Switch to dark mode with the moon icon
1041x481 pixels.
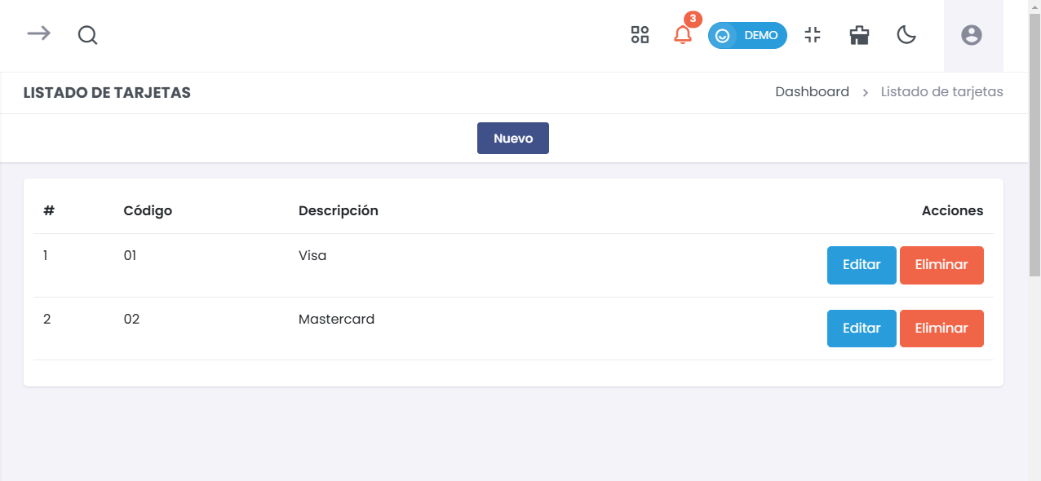(x=906, y=35)
